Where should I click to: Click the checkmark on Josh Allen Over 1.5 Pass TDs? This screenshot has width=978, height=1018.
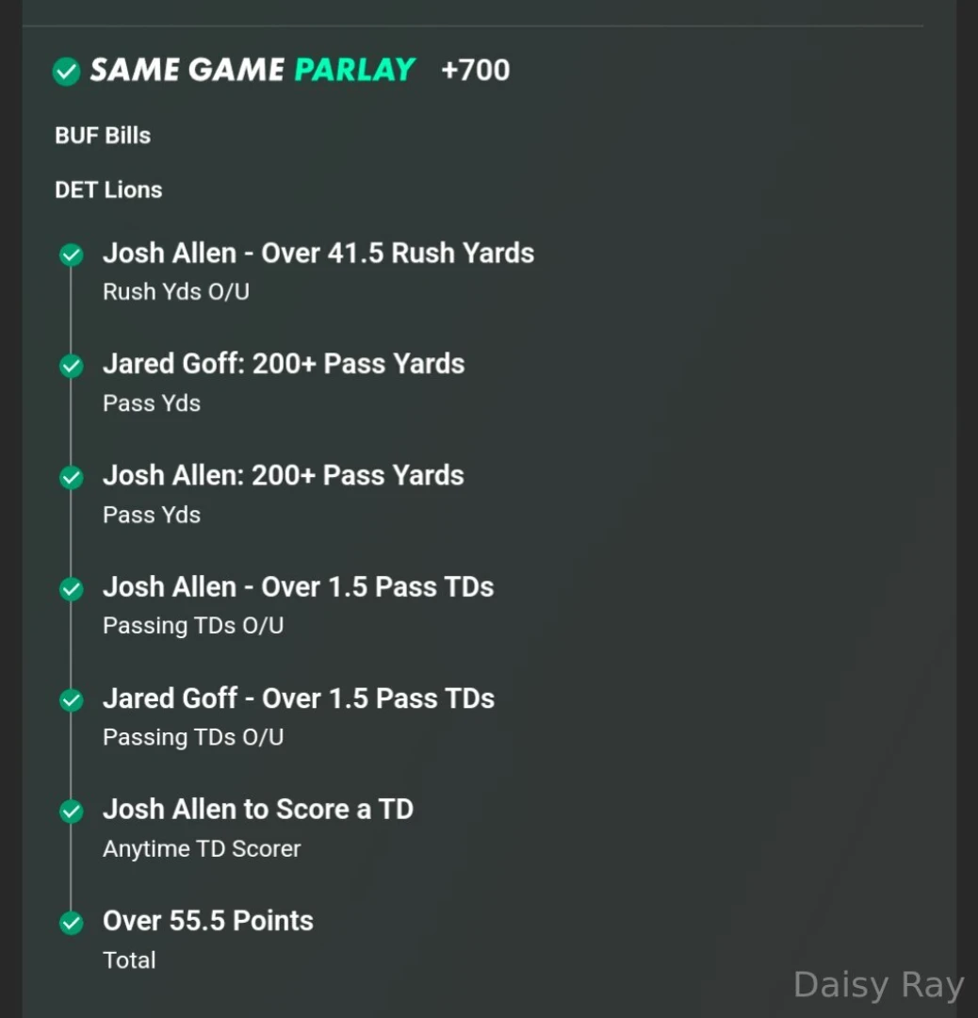pyautogui.click(x=71, y=588)
